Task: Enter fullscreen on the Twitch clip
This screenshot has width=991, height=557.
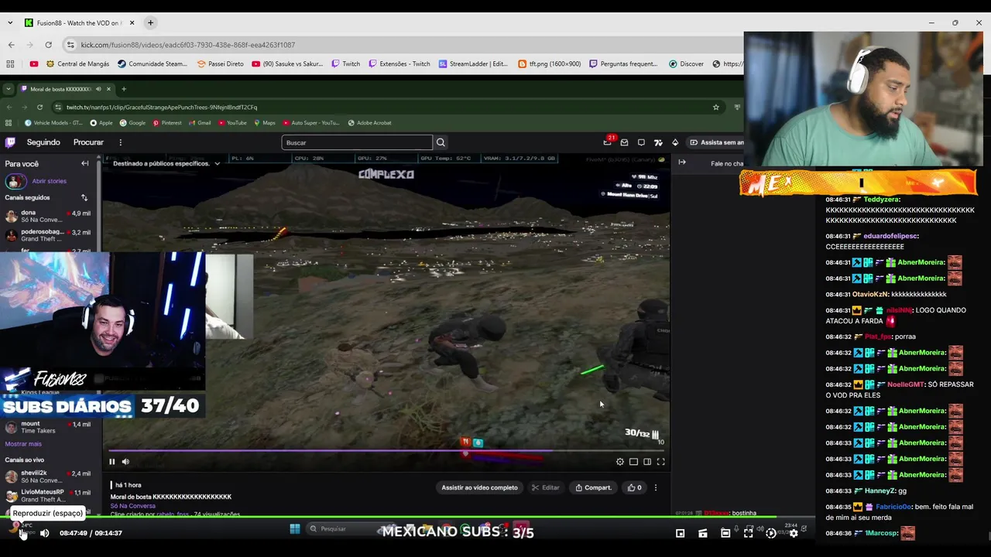Action: pos(660,462)
